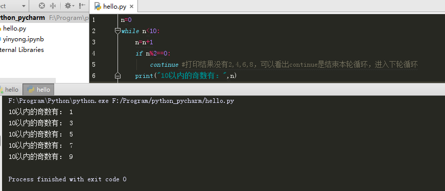445x191 pixels.
Task: Open the Project panel gear settings menu
Action: [x=69, y=6]
